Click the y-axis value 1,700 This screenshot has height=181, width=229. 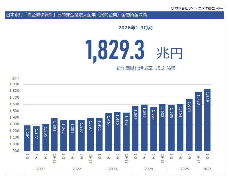coord(14,97)
